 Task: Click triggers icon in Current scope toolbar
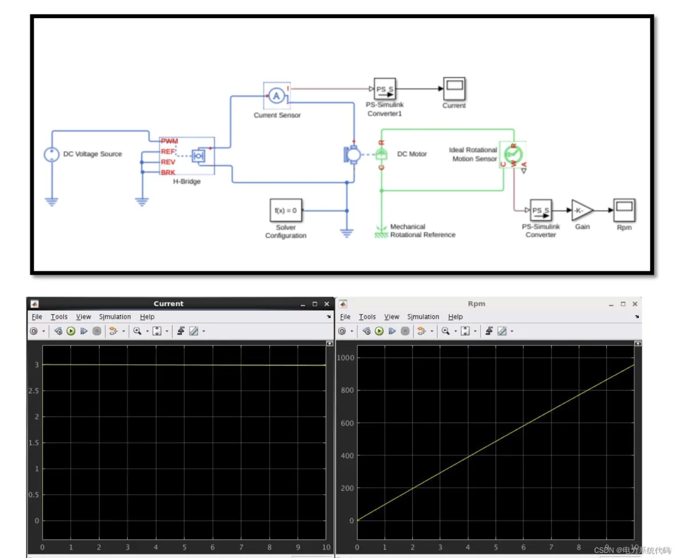coord(181,331)
